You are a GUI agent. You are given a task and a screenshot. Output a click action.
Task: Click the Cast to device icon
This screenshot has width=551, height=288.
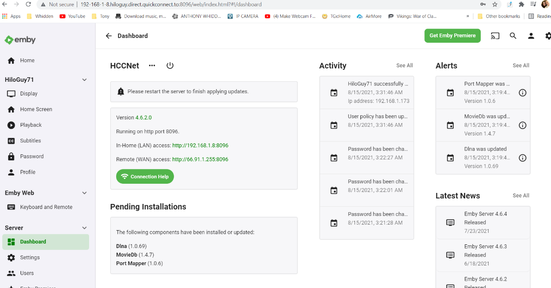pyautogui.click(x=495, y=36)
